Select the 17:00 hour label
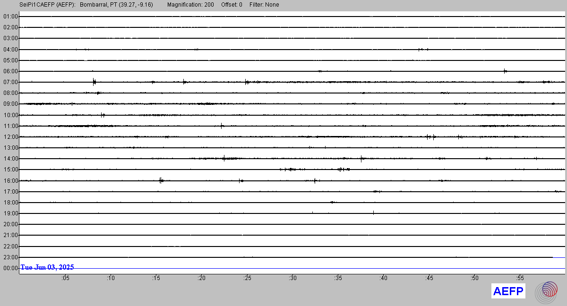 [x=10, y=192]
